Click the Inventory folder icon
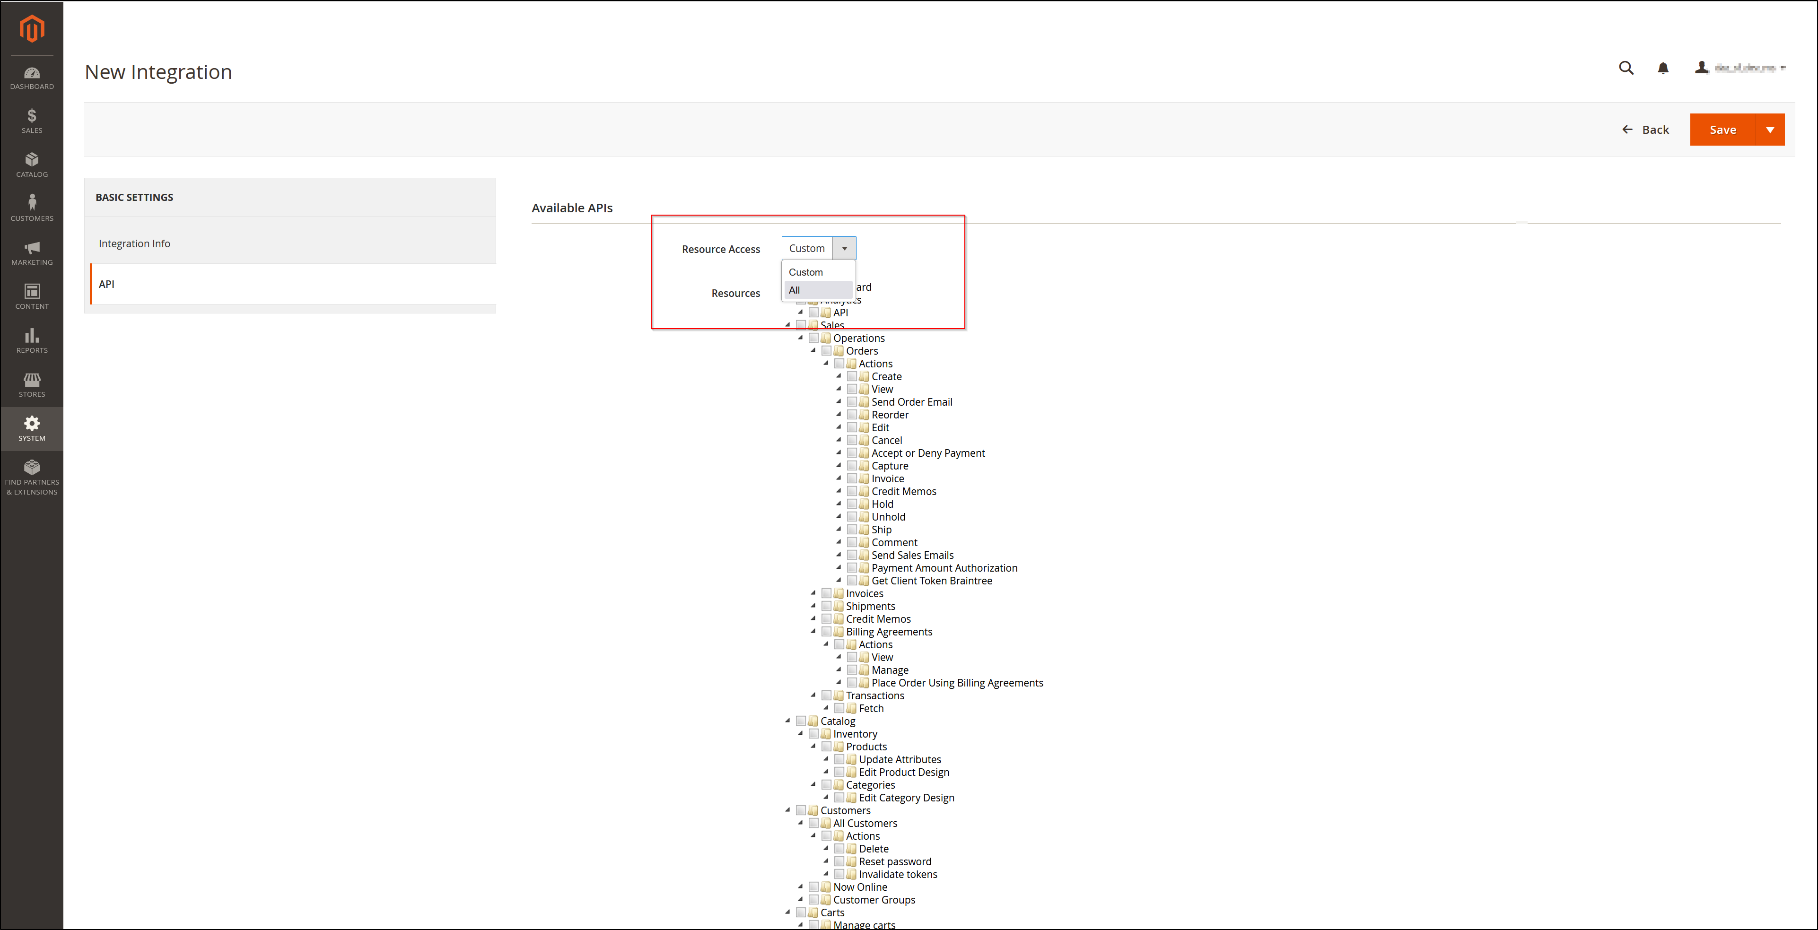Viewport: 1818px width, 930px height. click(x=826, y=734)
